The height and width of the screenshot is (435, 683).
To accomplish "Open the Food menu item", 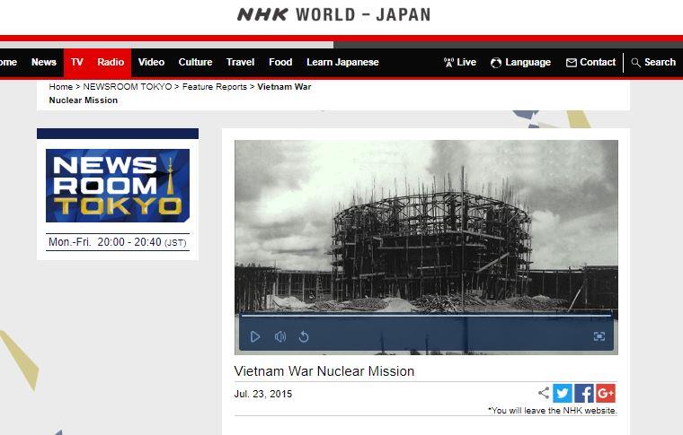I will [x=280, y=62].
